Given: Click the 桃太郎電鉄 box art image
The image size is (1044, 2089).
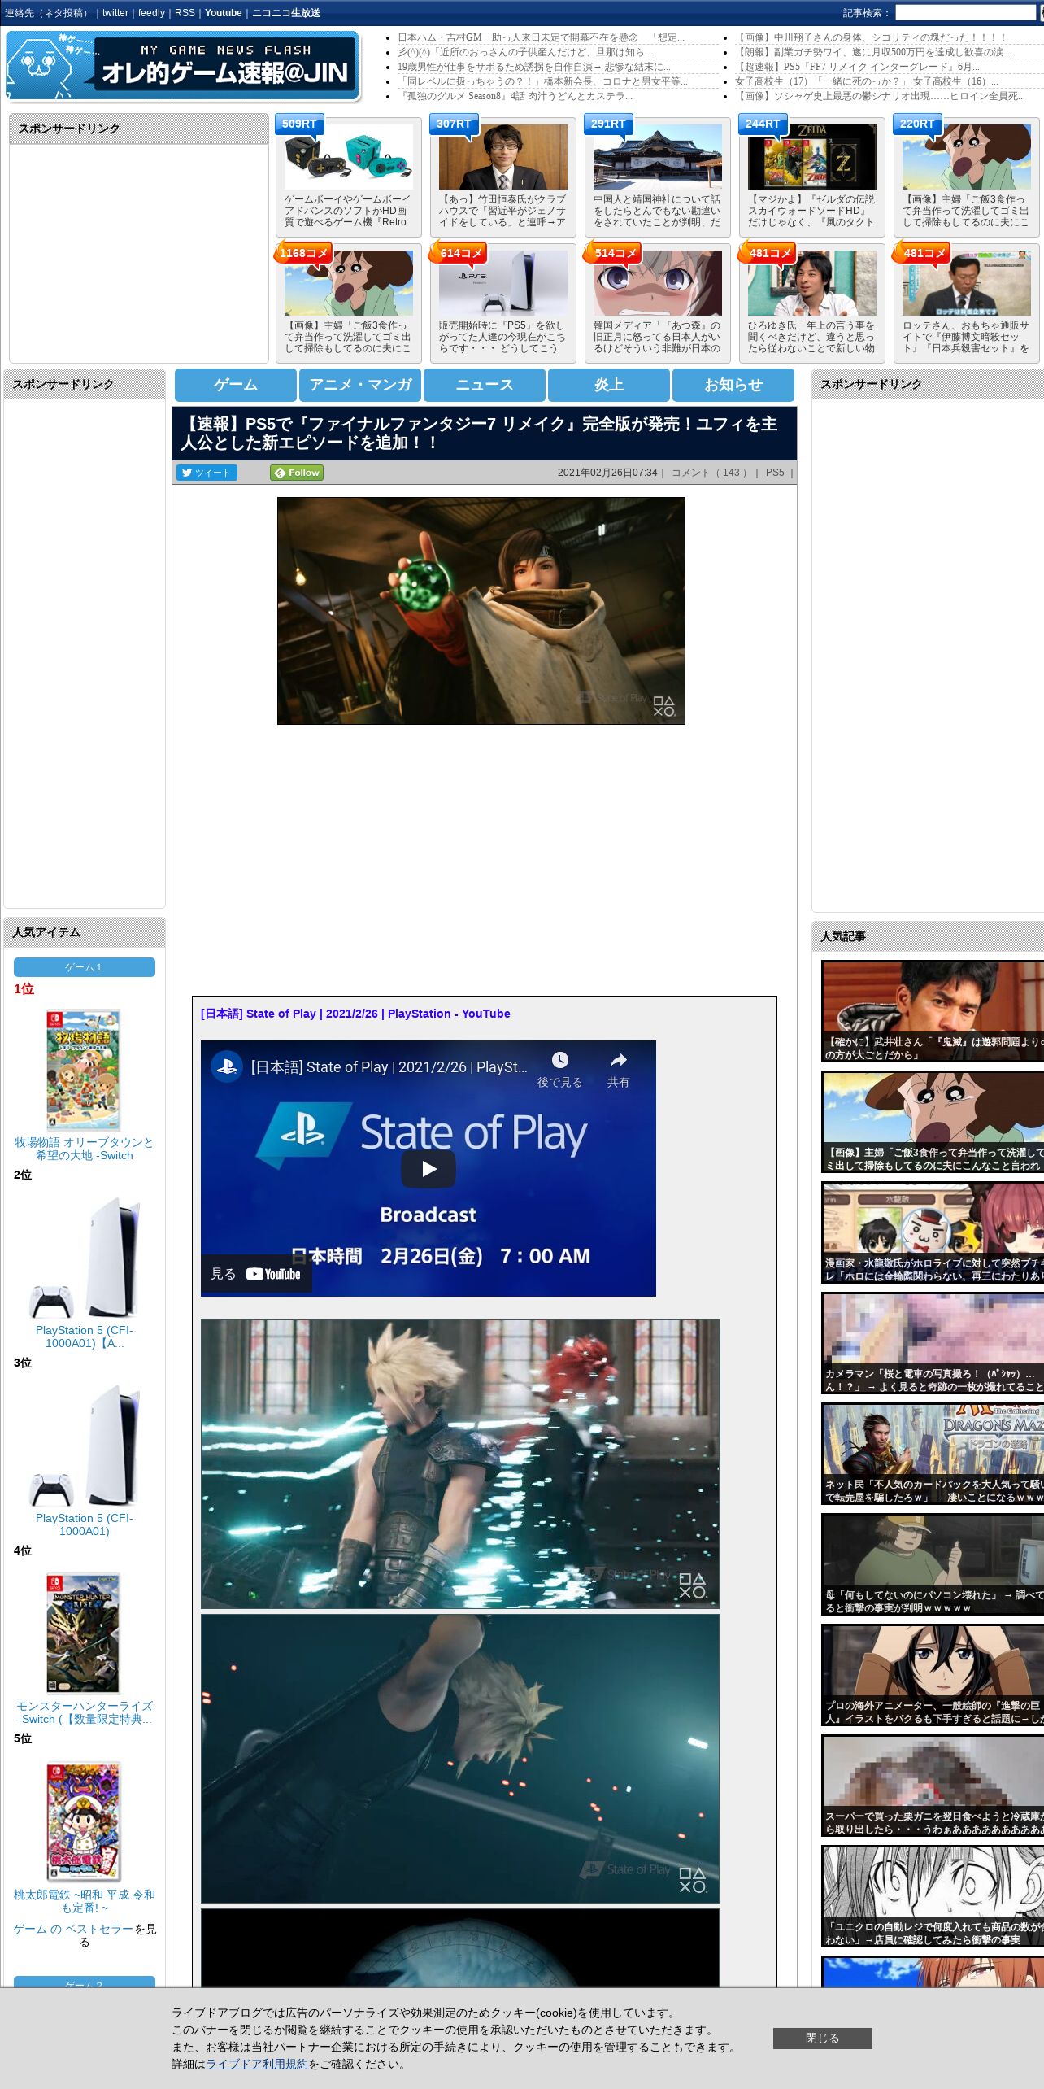Looking at the screenshot, I should pyautogui.click(x=83, y=1821).
